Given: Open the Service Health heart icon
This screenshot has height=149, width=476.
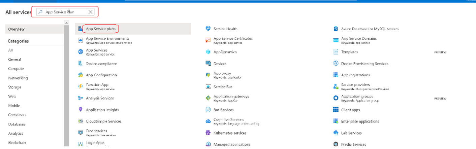Looking at the screenshot, I should [208, 29].
